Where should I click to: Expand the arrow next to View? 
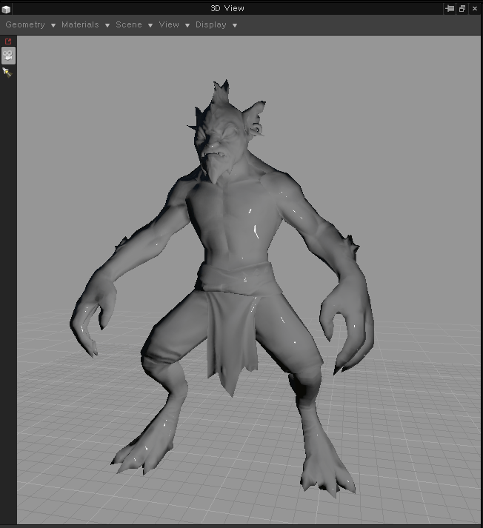click(187, 25)
